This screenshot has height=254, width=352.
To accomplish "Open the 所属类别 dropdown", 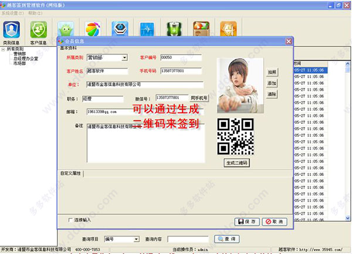I will (x=124, y=57).
